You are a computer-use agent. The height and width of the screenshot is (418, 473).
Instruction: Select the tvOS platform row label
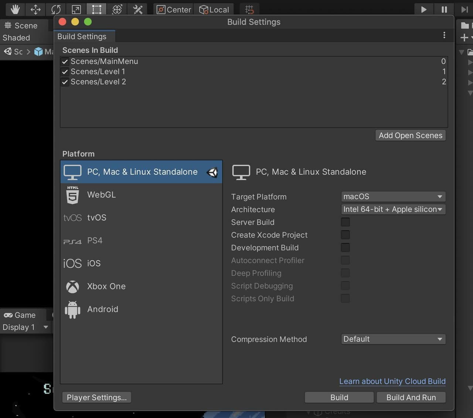[97, 217]
